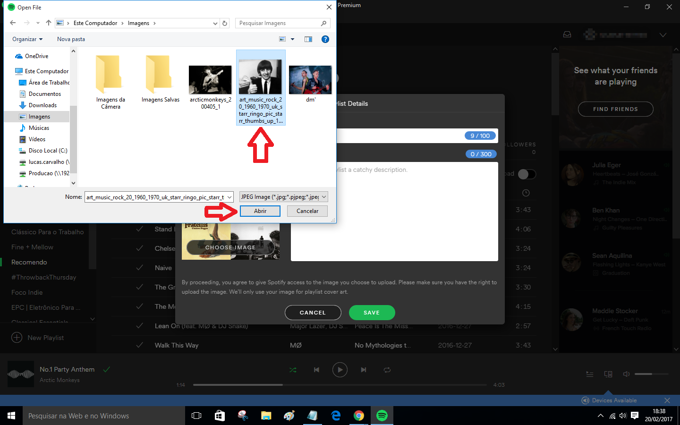Toggle repeat mode
This screenshot has width=680, height=425.
(x=387, y=370)
